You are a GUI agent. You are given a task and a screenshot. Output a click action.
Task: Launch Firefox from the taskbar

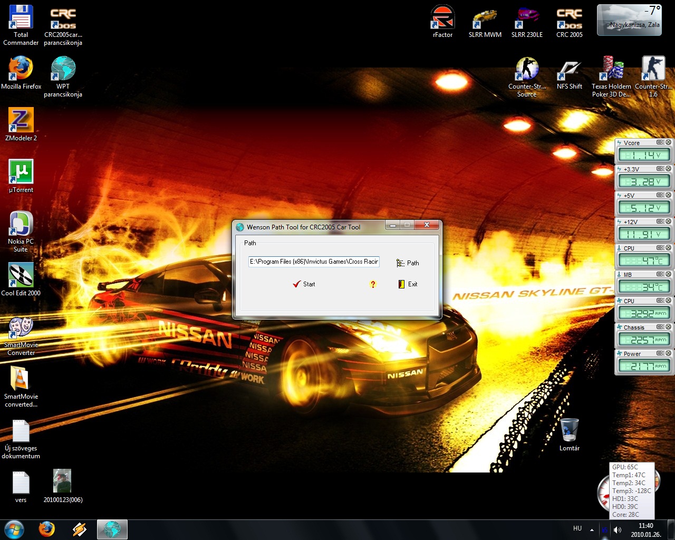coord(47,529)
